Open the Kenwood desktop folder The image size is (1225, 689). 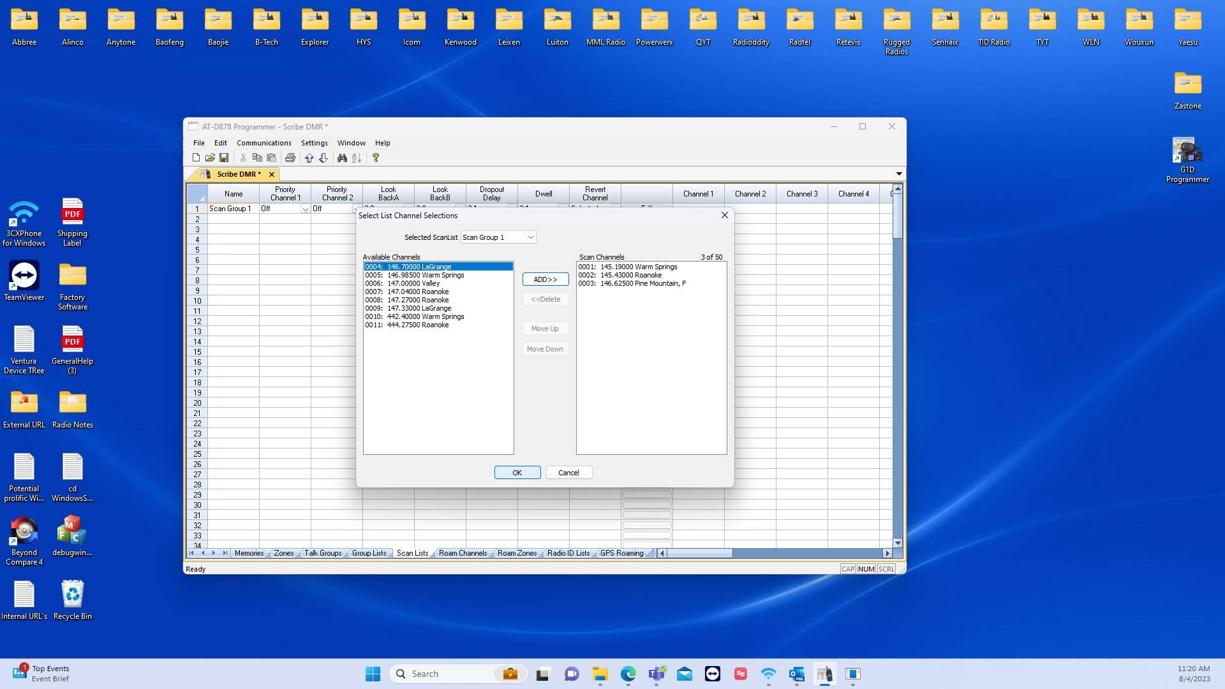point(461,27)
